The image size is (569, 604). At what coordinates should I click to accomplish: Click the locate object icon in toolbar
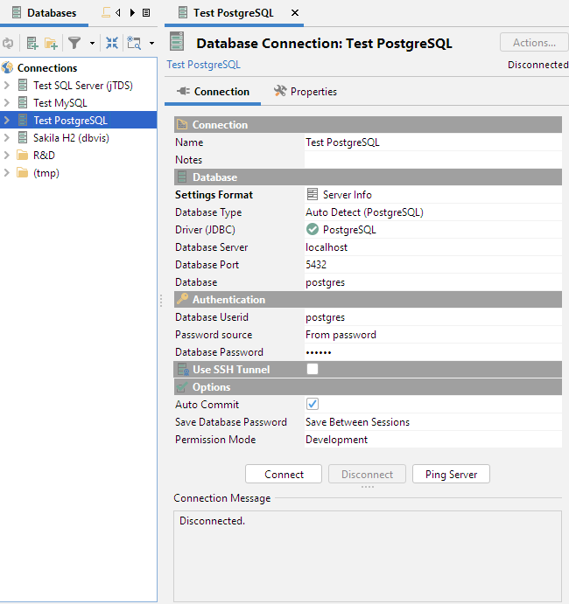134,43
